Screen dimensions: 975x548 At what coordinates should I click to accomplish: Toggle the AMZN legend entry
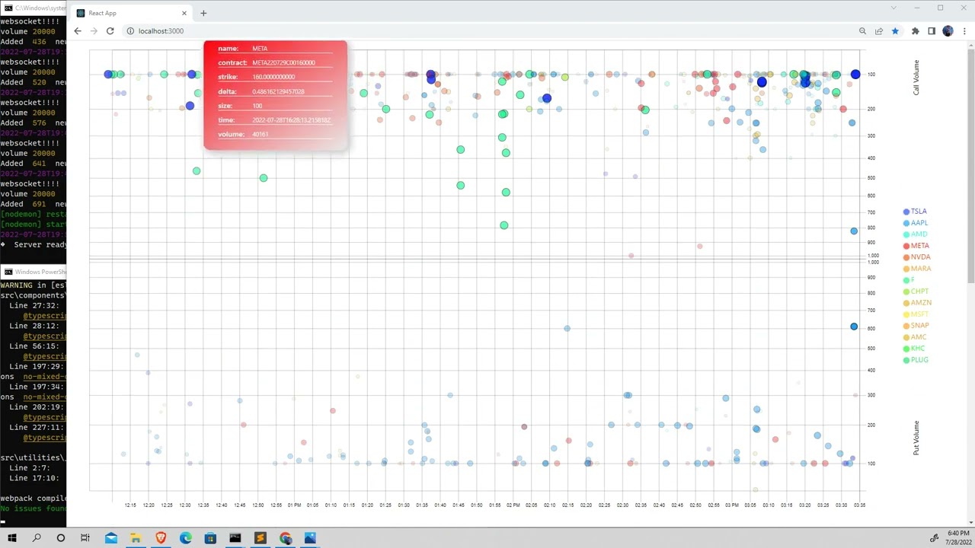coord(917,303)
